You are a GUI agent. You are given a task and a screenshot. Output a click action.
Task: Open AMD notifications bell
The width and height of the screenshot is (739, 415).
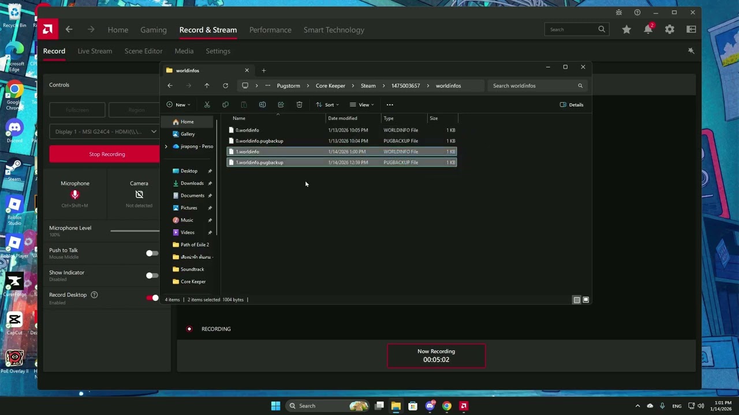[648, 29]
